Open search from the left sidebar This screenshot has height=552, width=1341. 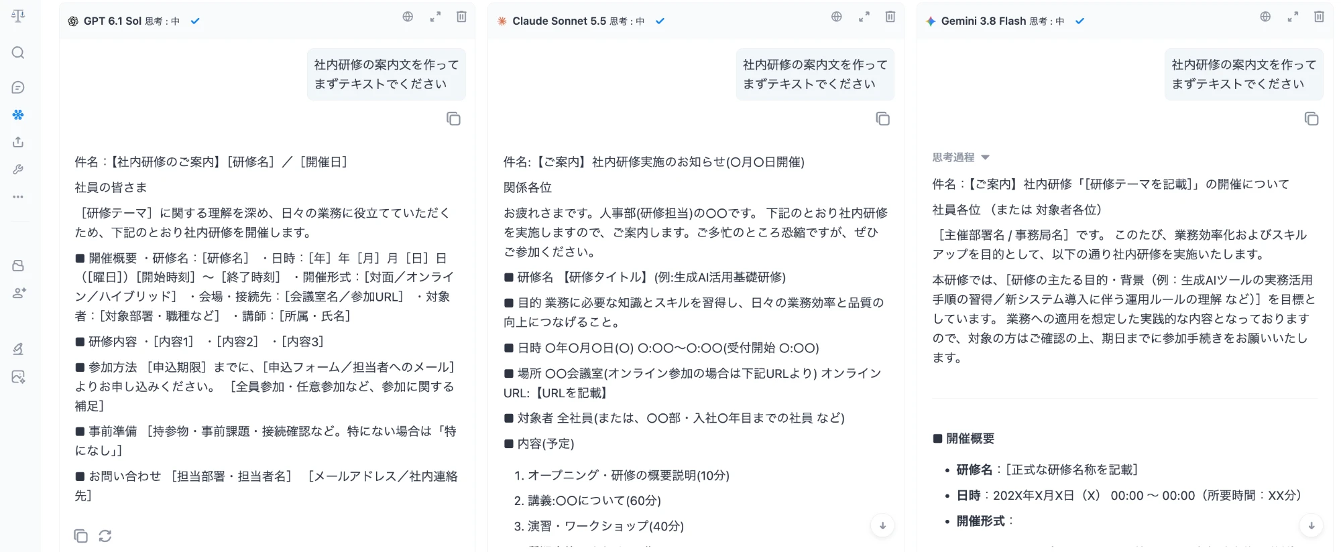18,52
